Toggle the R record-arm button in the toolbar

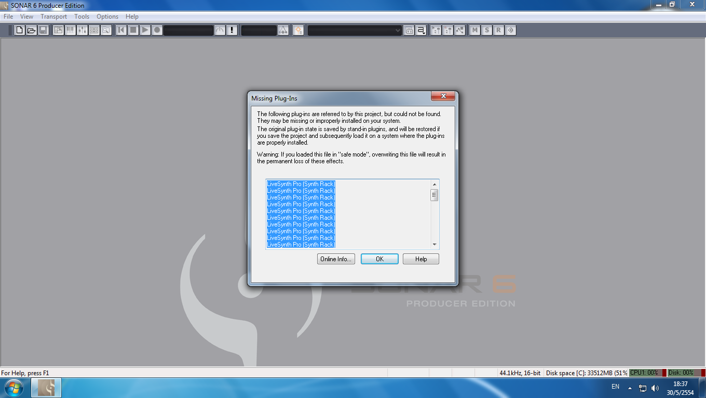[x=499, y=30]
